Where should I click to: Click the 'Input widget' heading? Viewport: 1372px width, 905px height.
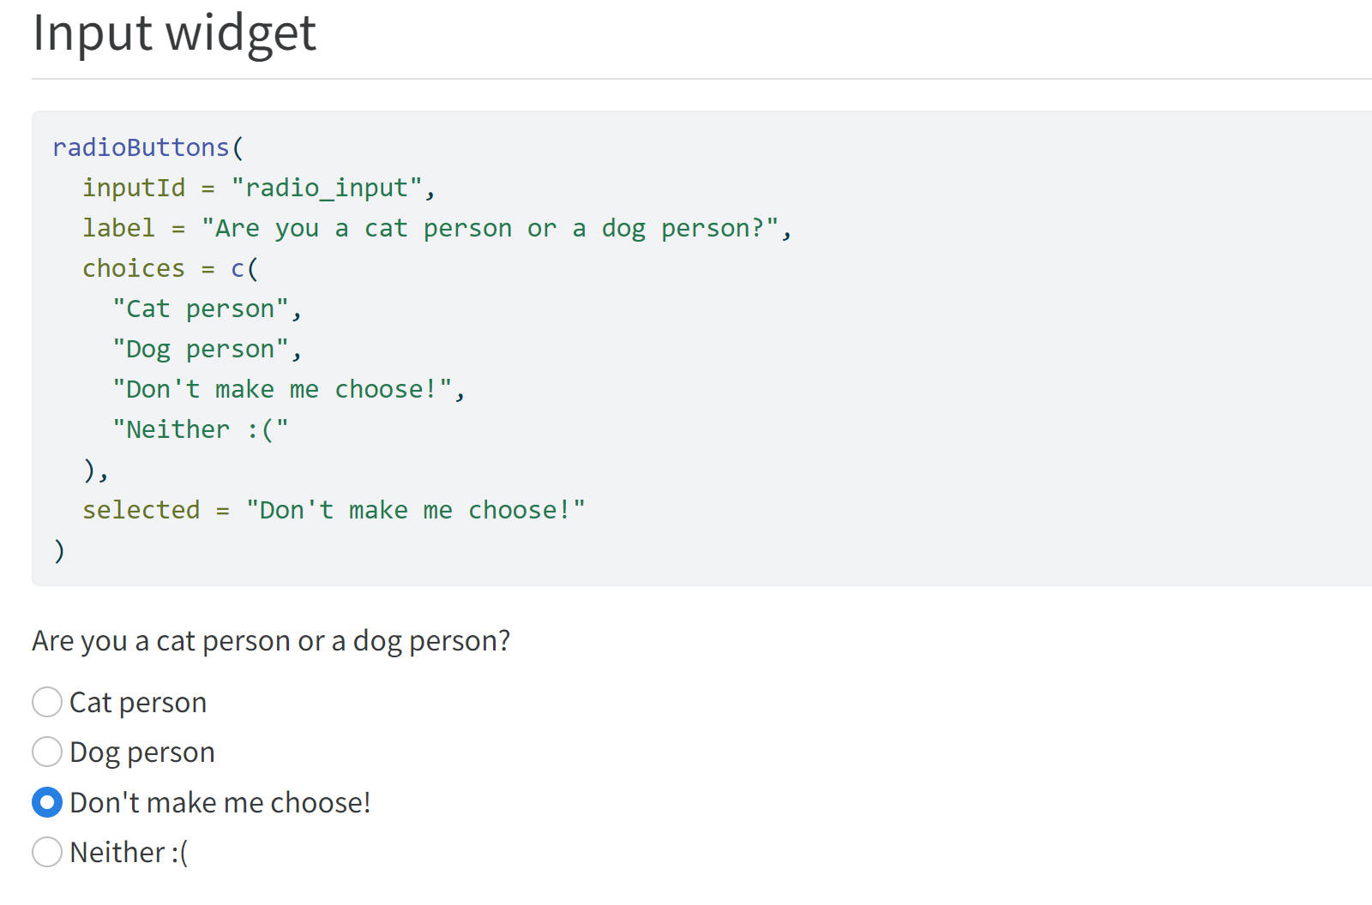click(174, 33)
